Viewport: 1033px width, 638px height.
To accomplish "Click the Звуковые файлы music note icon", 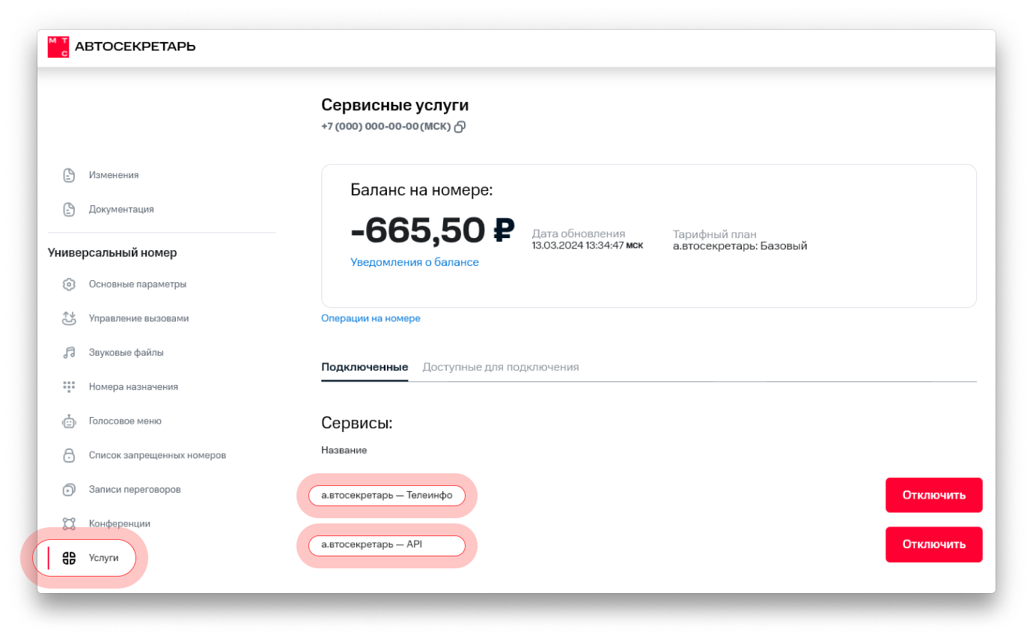I will coord(69,353).
